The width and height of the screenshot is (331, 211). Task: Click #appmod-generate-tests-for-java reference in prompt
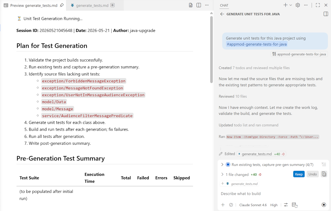click(257, 44)
